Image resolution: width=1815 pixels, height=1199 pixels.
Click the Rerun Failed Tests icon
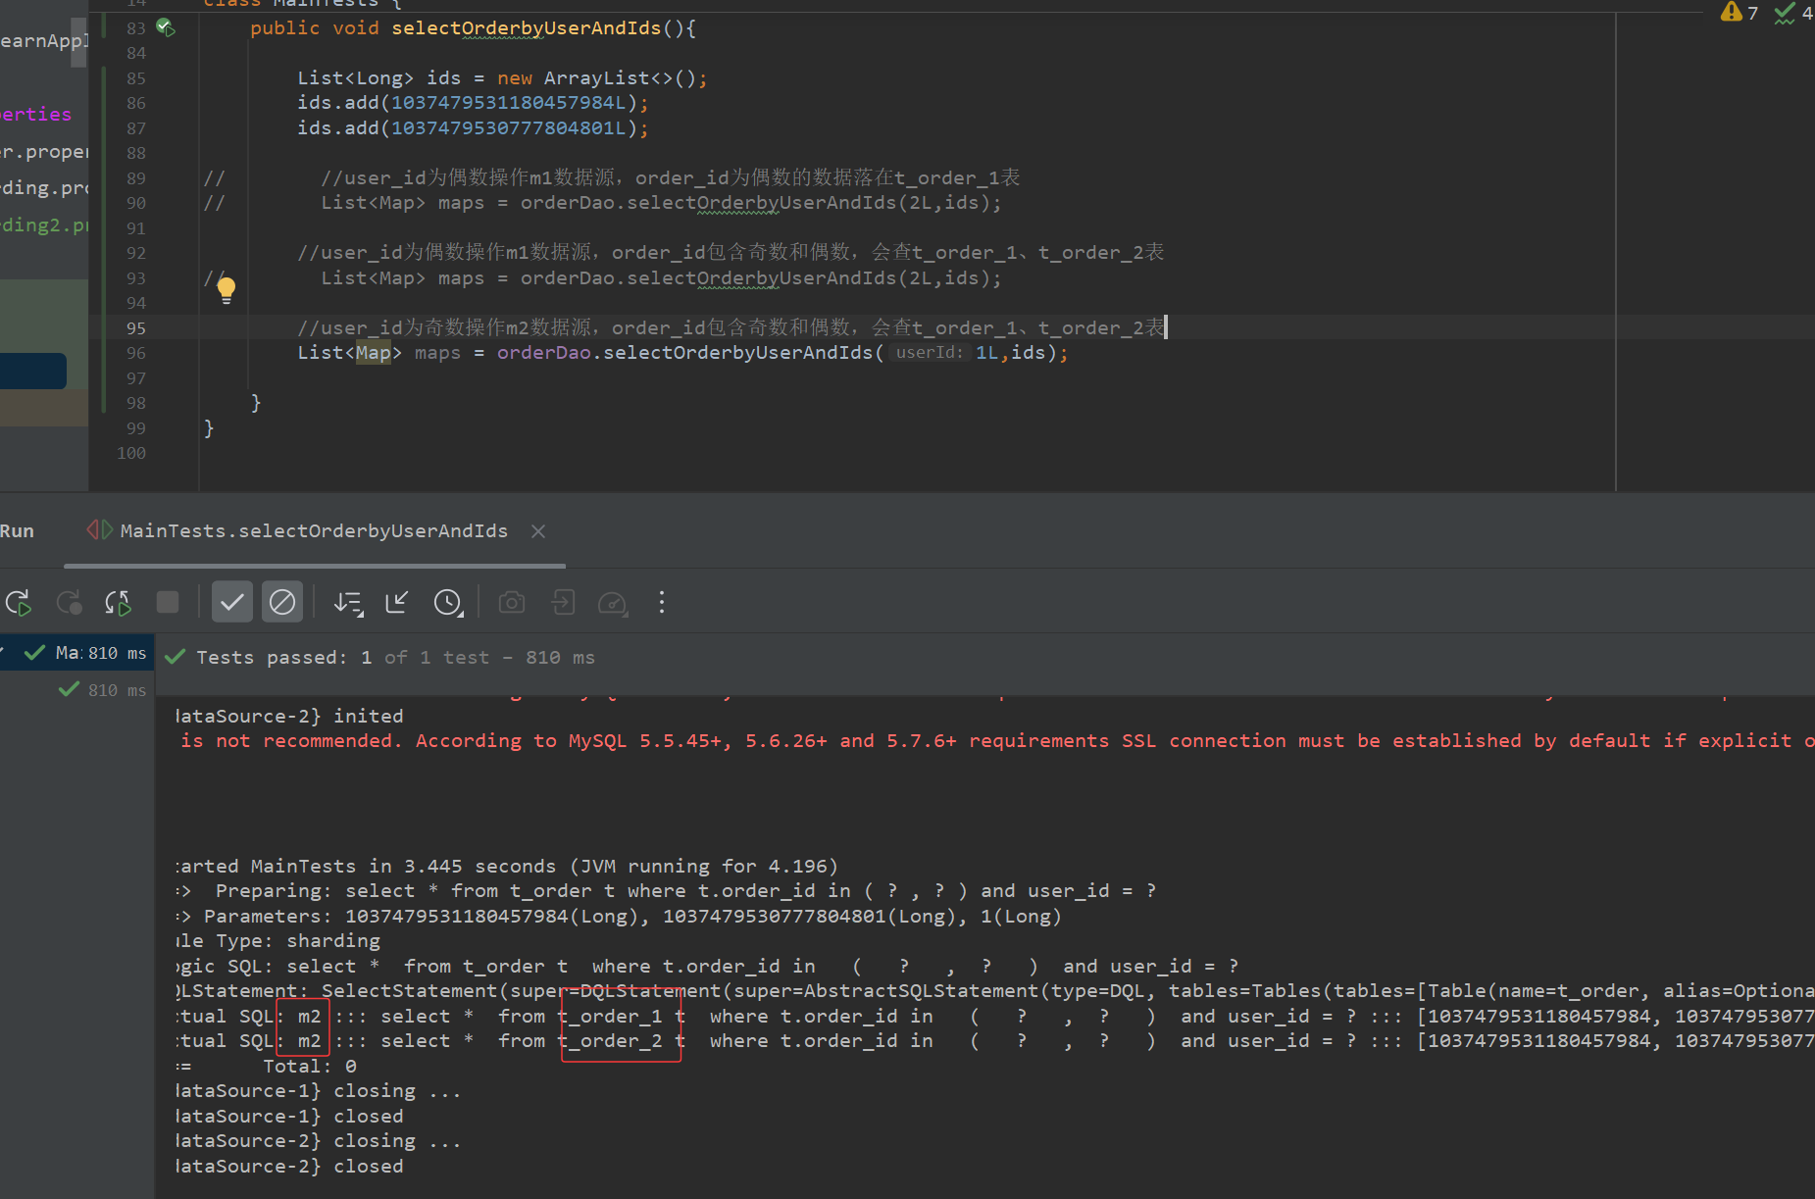69,602
